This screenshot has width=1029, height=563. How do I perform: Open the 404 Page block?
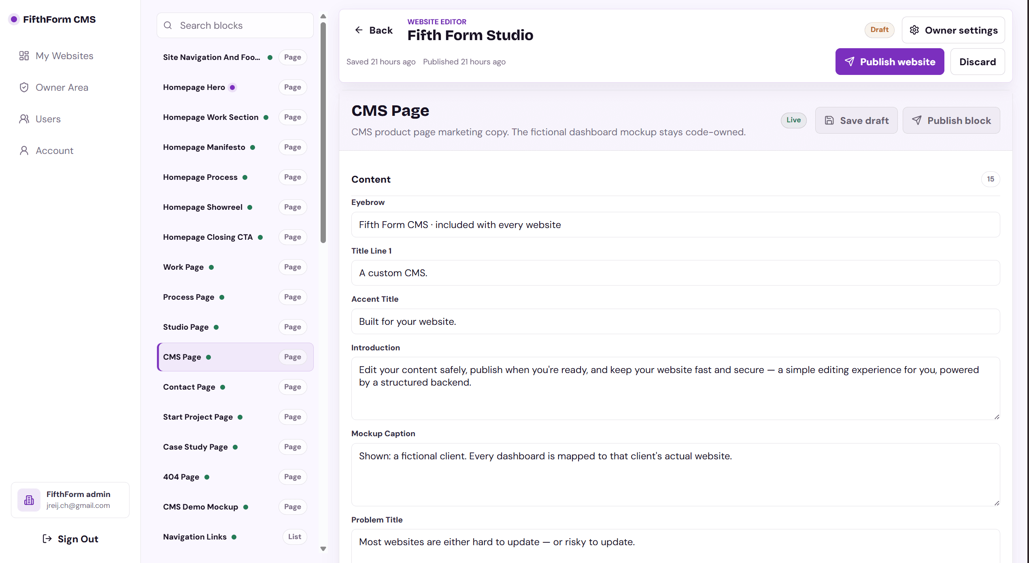click(235, 477)
